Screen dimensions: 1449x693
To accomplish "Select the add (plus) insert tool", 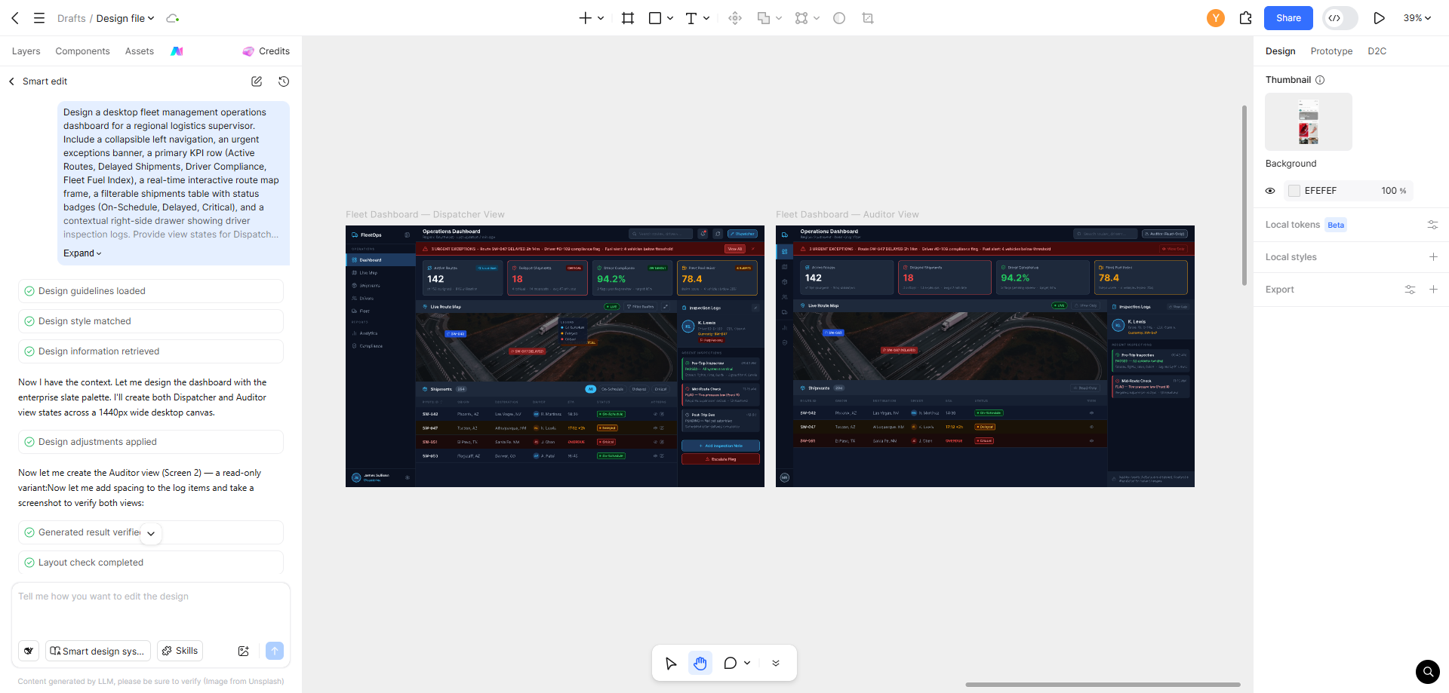I will (585, 18).
